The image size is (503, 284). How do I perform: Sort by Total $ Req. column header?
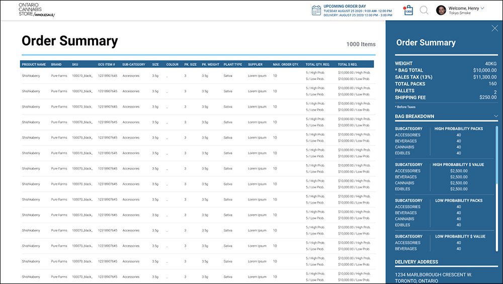(x=348, y=64)
